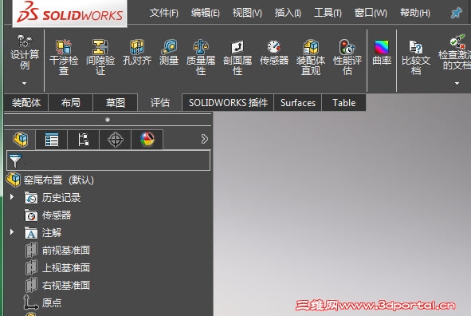The height and width of the screenshot is (316, 471).
Task: Select 前视基准面 plane
Action: click(x=66, y=250)
